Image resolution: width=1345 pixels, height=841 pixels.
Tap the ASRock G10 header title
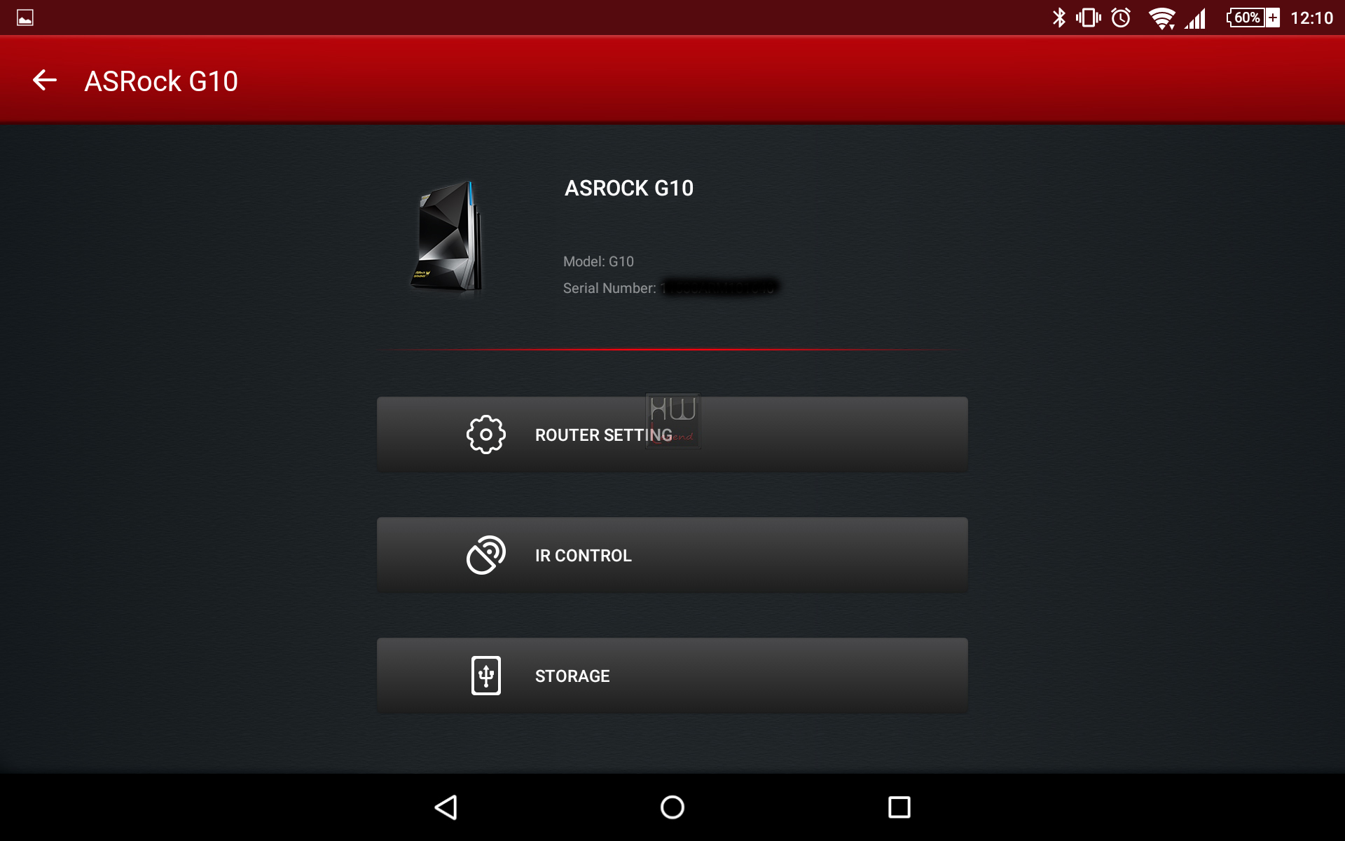pos(161,81)
